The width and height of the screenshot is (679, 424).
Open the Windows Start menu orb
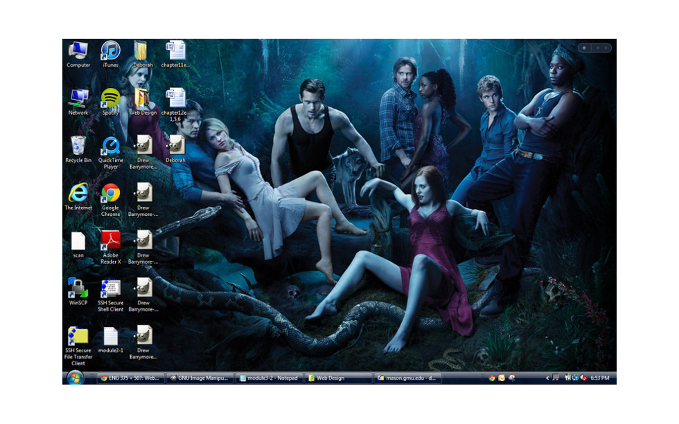pyautogui.click(x=75, y=378)
